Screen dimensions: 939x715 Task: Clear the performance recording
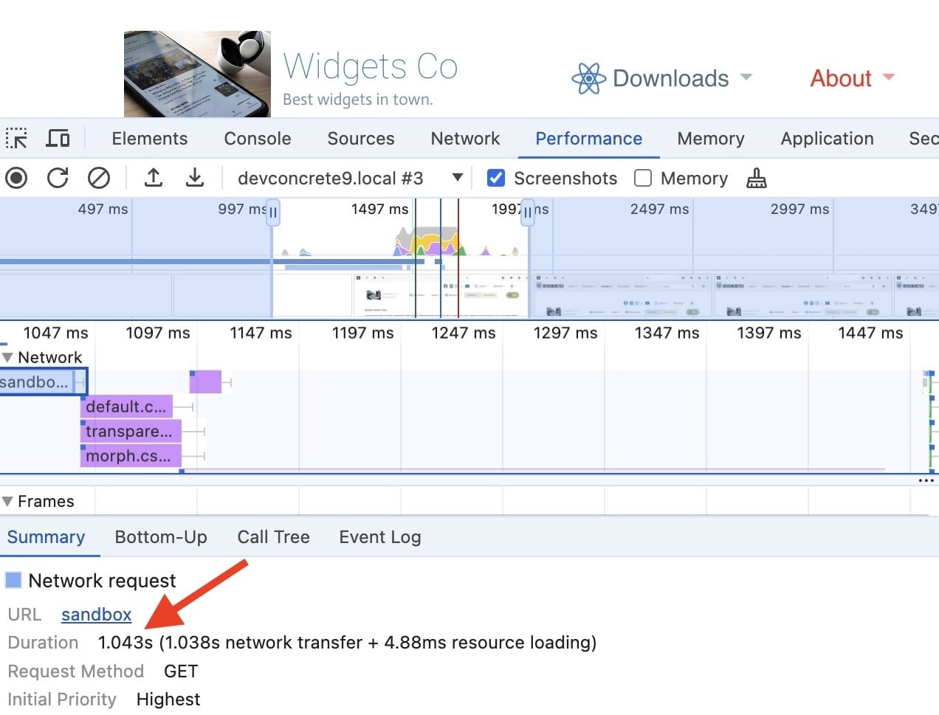(x=99, y=178)
